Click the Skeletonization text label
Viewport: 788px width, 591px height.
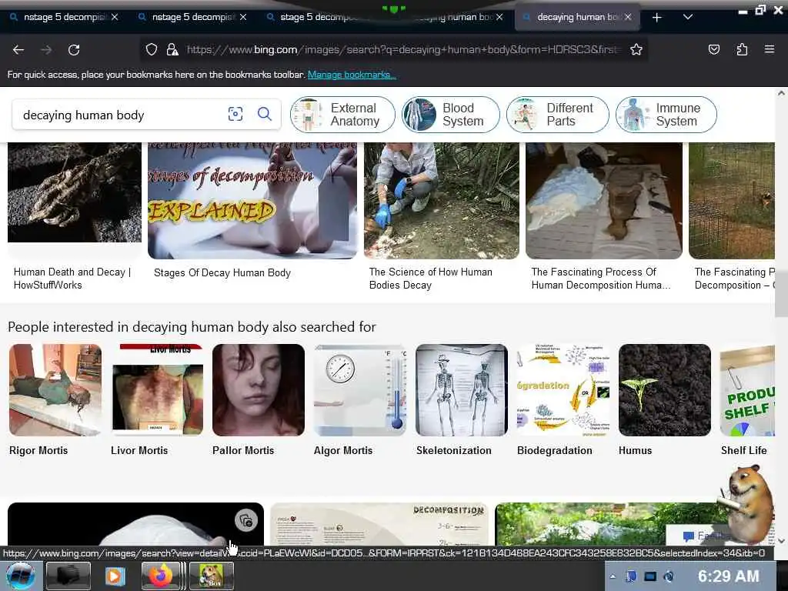pyautogui.click(x=454, y=451)
